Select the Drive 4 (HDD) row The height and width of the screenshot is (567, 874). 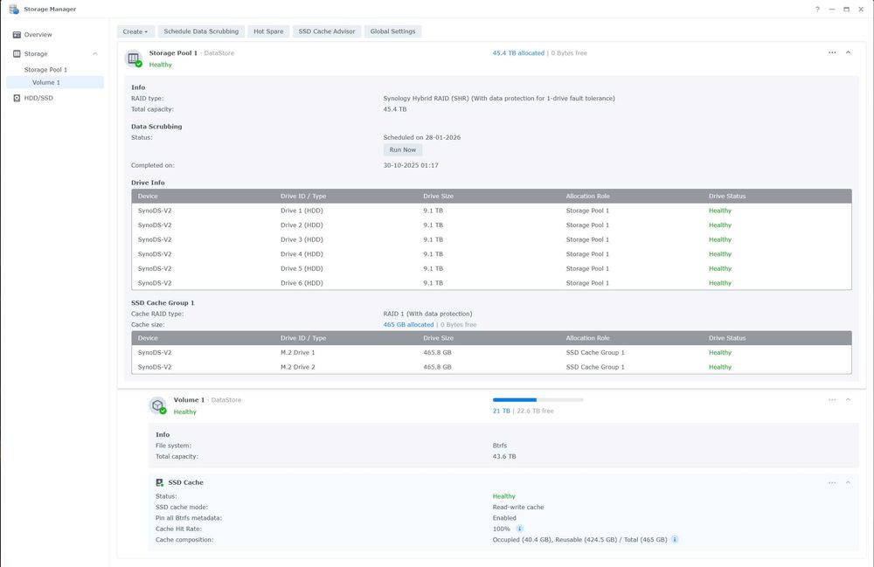(491, 254)
